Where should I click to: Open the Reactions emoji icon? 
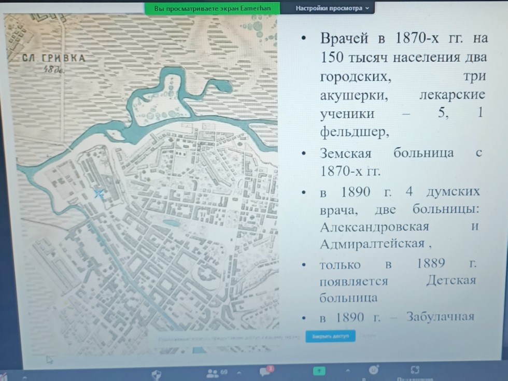point(373,371)
